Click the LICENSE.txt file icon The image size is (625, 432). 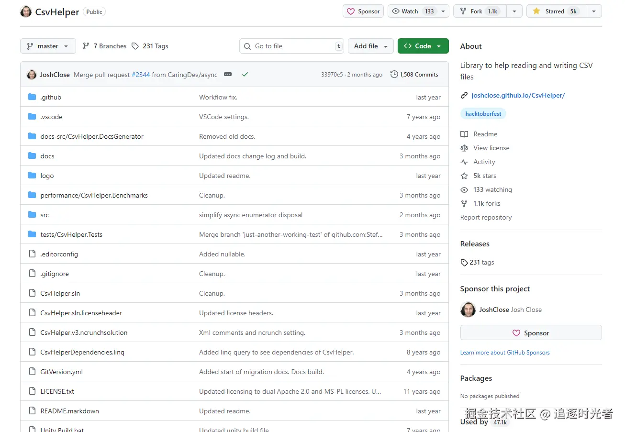(32, 391)
